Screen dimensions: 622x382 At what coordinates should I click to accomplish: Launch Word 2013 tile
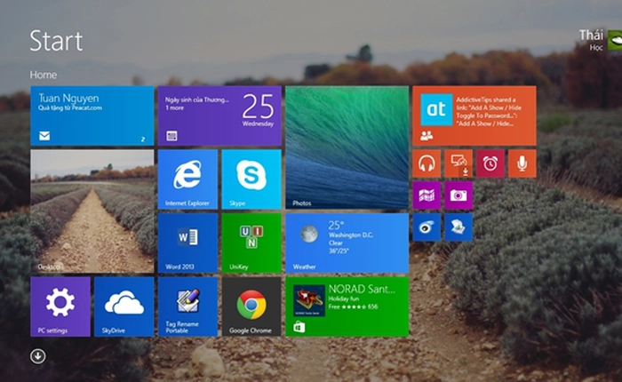click(x=187, y=243)
